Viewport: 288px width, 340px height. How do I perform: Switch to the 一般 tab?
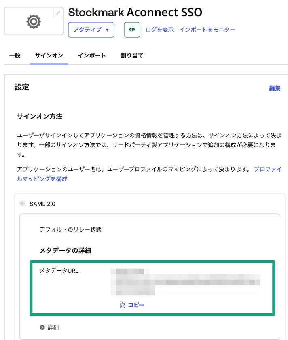[x=15, y=56]
